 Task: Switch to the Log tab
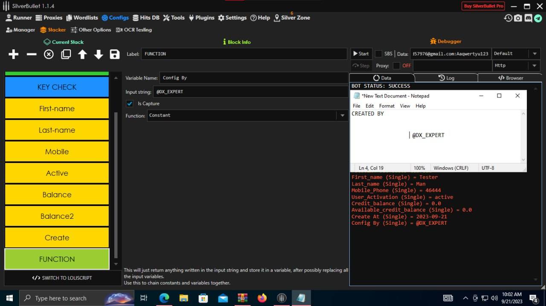pyautogui.click(x=446, y=78)
